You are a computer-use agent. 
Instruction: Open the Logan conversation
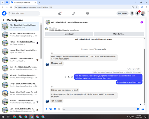point(20,51)
